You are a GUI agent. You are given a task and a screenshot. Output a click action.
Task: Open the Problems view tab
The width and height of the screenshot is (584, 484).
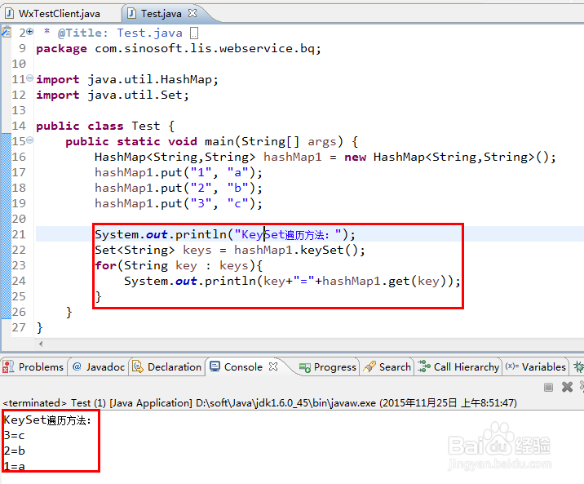click(x=33, y=367)
